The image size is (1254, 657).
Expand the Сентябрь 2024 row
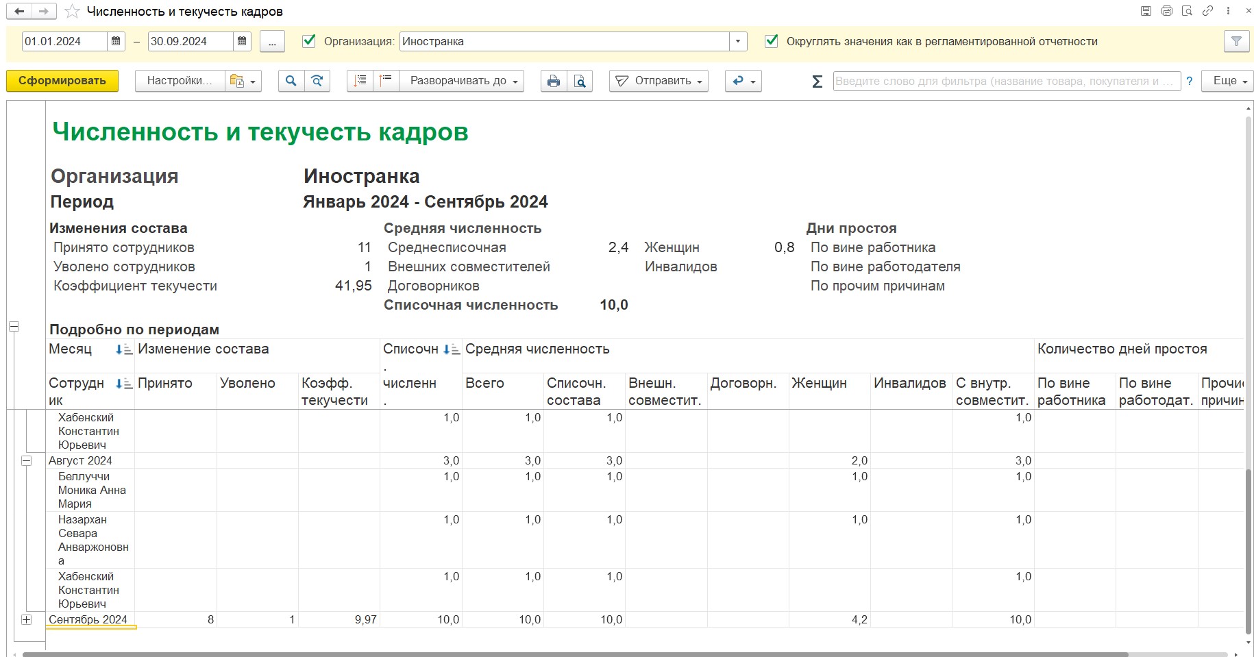point(26,619)
